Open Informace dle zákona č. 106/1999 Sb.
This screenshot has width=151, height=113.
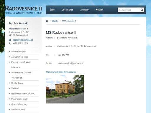21,75
